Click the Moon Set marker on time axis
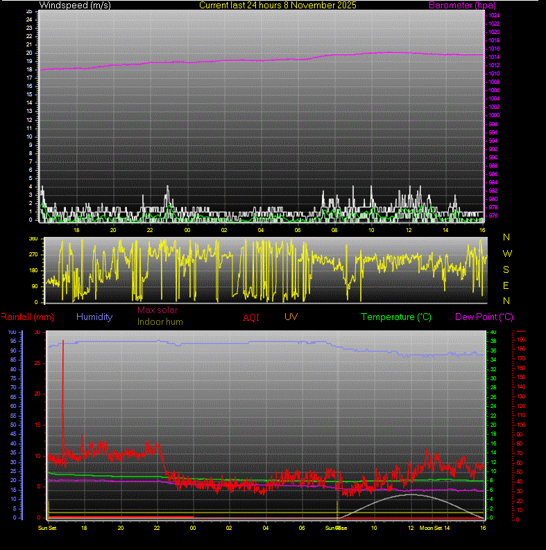Image resolution: width=546 pixels, height=550 pixels. (431, 528)
